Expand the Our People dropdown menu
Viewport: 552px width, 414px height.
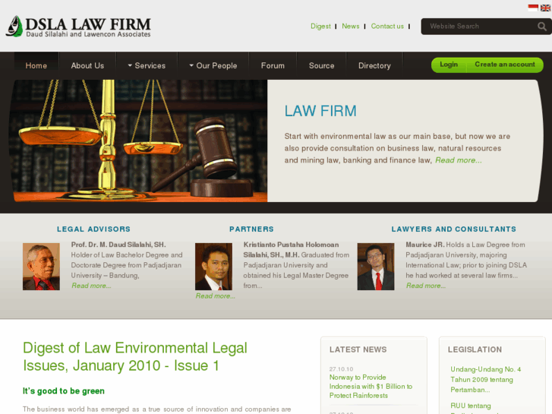(213, 65)
